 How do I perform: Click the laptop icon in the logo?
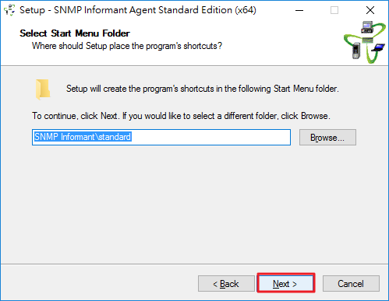pyautogui.click(x=378, y=48)
